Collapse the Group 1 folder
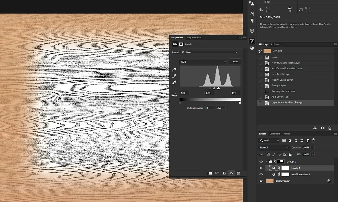The height and width of the screenshot is (202, 338). tap(267, 161)
